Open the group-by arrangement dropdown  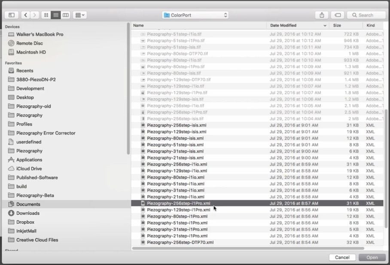click(x=79, y=15)
